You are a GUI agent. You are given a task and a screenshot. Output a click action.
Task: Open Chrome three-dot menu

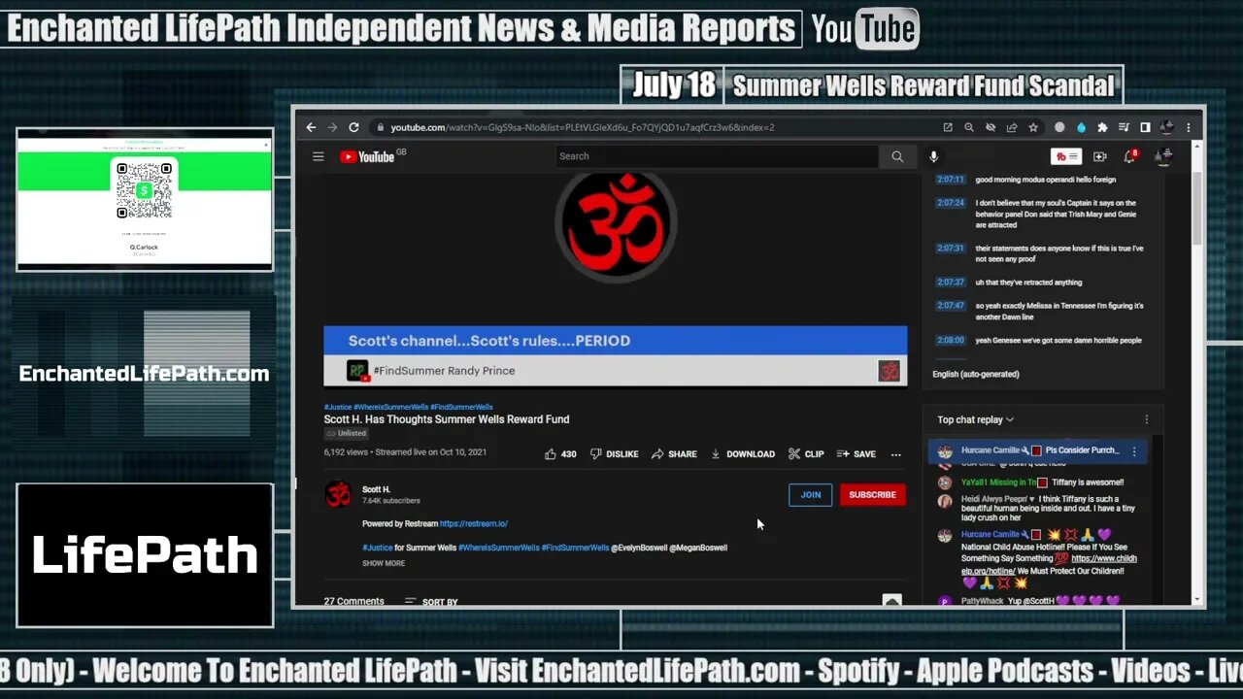coord(1189,127)
